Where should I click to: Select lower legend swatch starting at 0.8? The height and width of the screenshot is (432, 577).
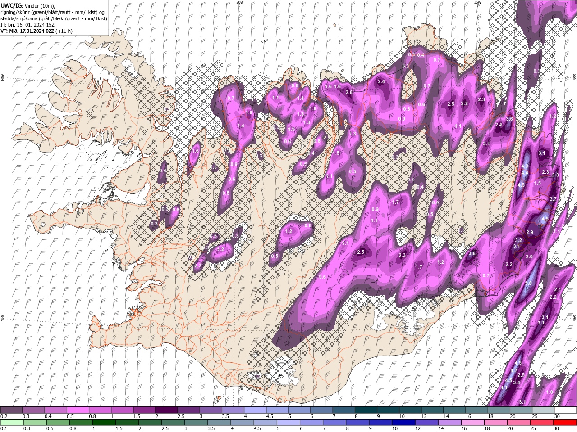click(x=81, y=423)
